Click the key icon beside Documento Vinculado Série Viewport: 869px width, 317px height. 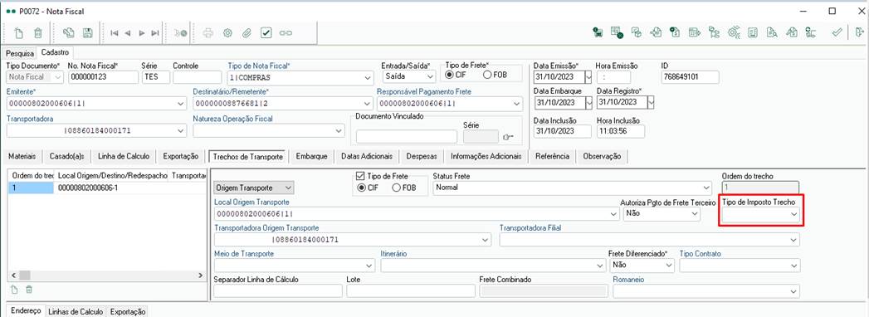[508, 137]
